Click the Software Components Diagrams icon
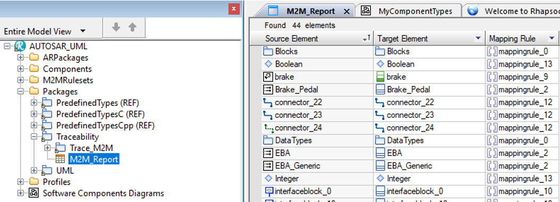The image size is (560, 202). (x=34, y=193)
